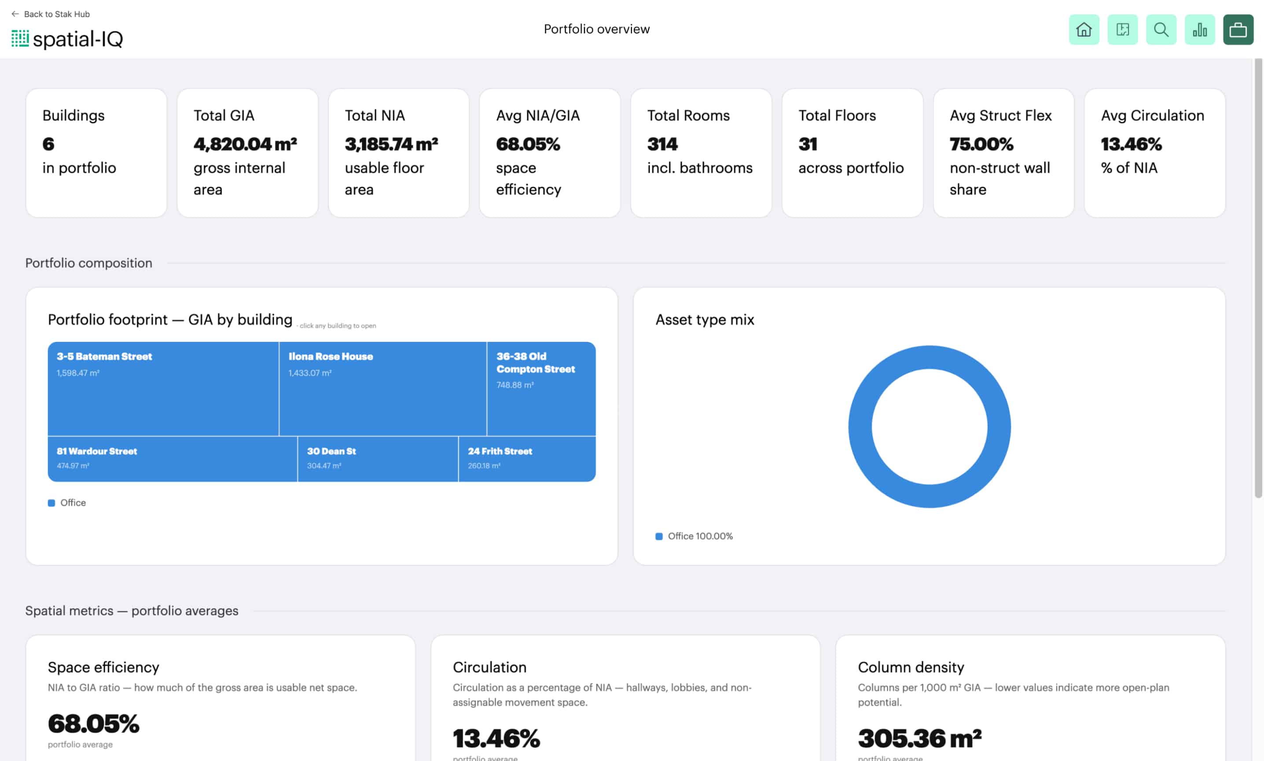1264x761 pixels.
Task: Open the 24 Frith Street tile
Action: [527, 459]
